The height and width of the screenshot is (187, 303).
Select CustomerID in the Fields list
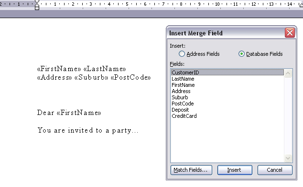(x=227, y=73)
